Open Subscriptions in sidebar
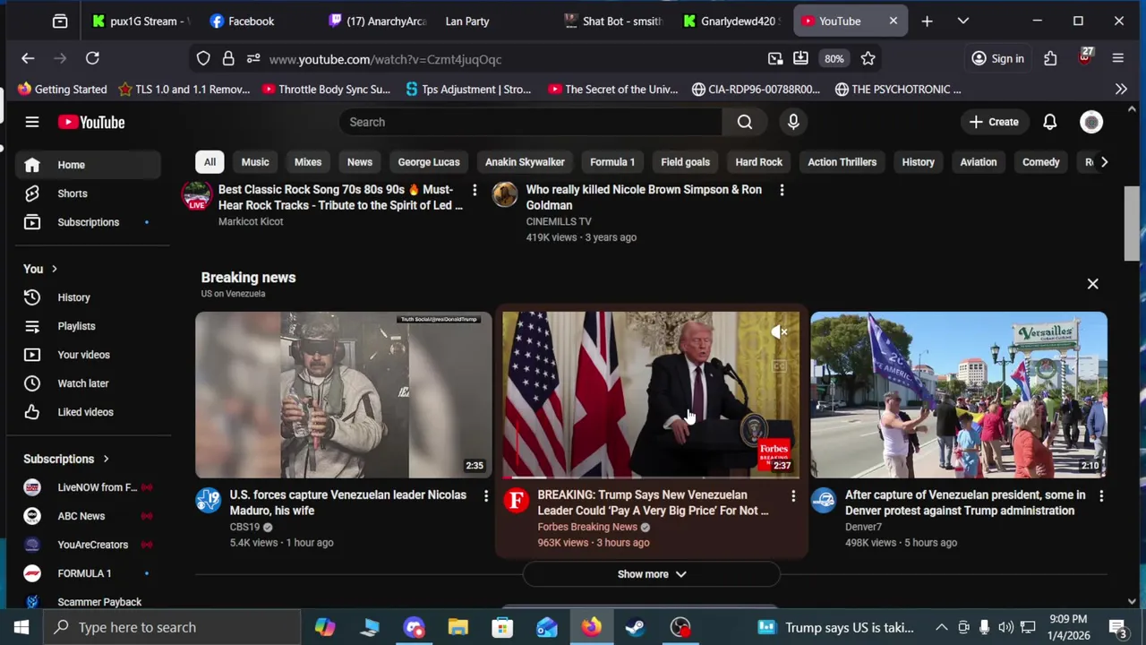 point(88,222)
